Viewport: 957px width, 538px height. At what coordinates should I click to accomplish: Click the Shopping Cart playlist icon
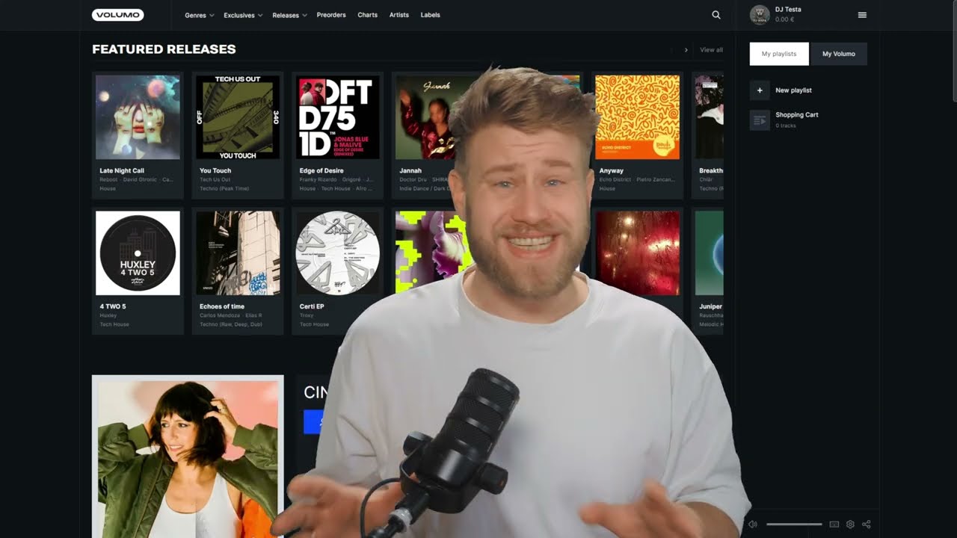(760, 120)
